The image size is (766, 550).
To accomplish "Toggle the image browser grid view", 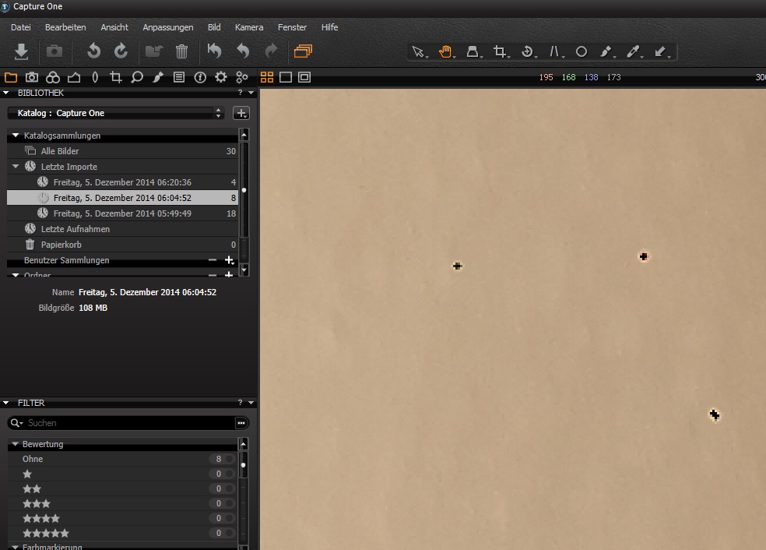I will 267,77.
